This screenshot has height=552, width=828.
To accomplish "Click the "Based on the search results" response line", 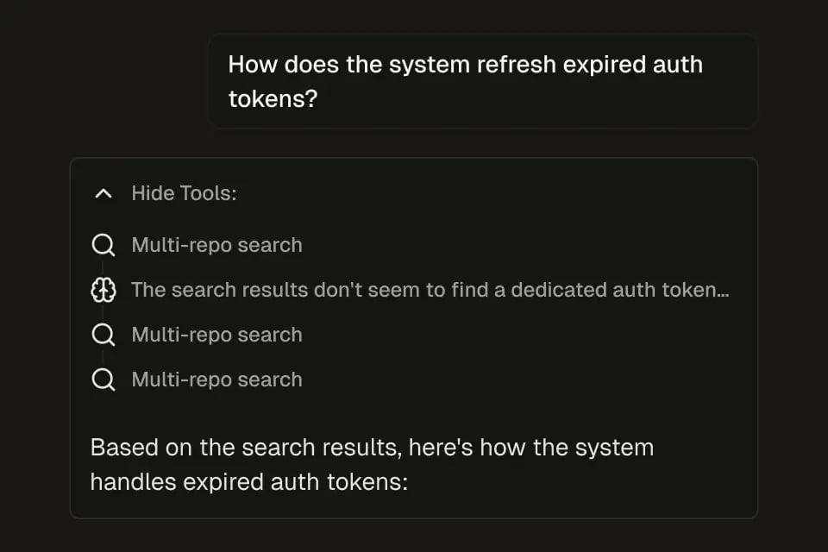I will (372, 448).
